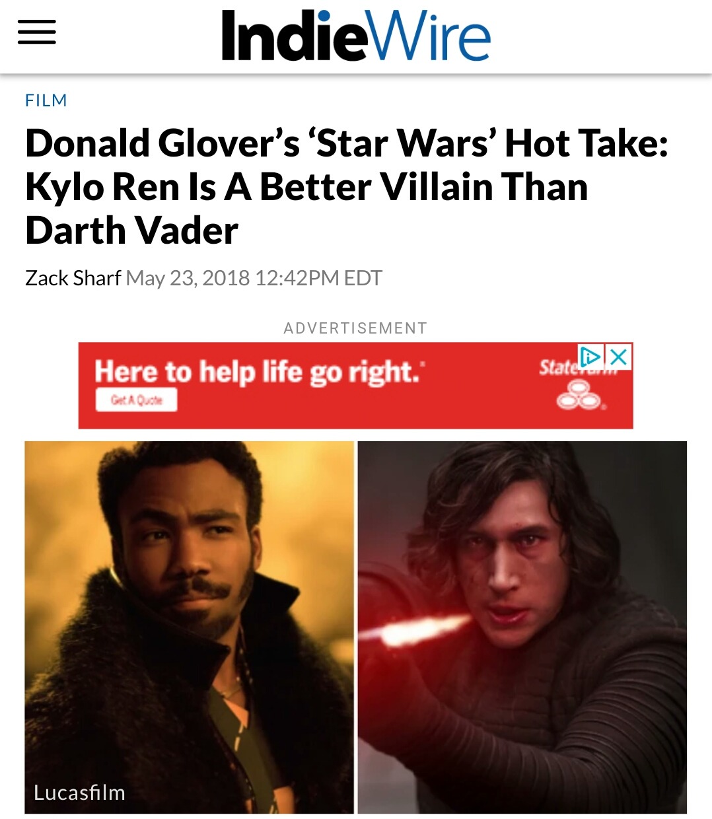Tap 'Here to help life go right' ad text
Screen dimensions: 712x819
coord(259,372)
